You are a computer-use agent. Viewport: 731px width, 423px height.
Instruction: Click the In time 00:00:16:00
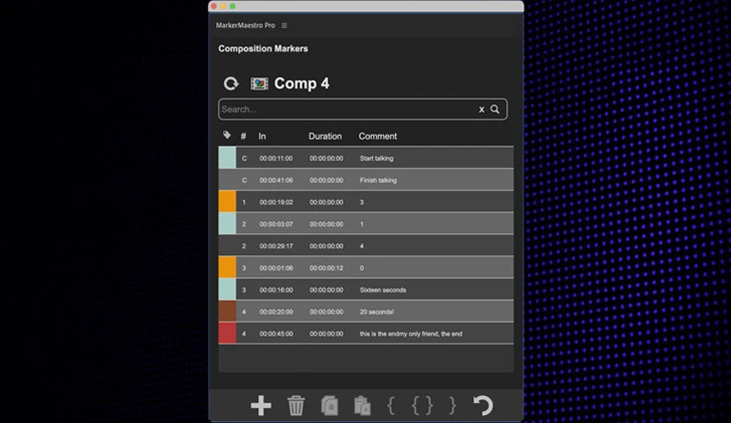[x=276, y=290]
